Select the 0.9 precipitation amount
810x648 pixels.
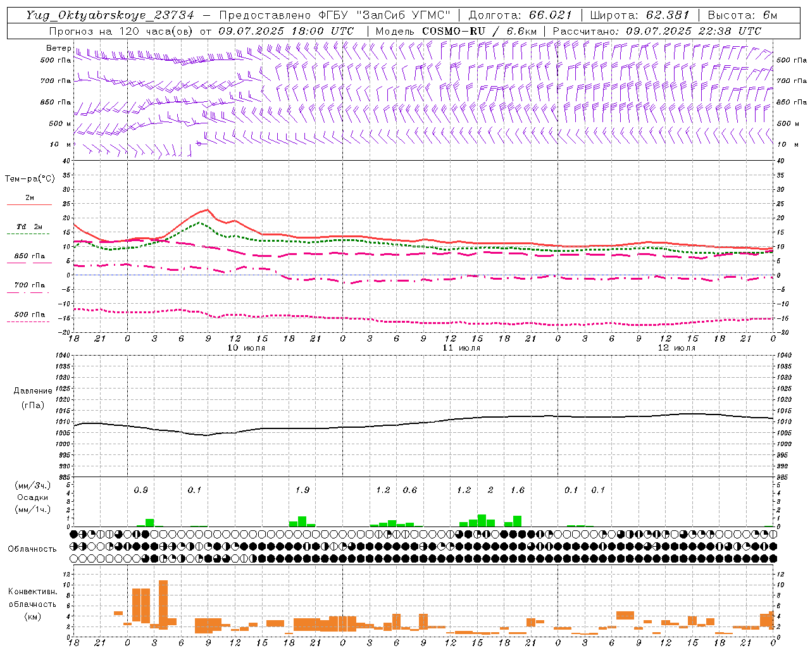click(x=140, y=490)
